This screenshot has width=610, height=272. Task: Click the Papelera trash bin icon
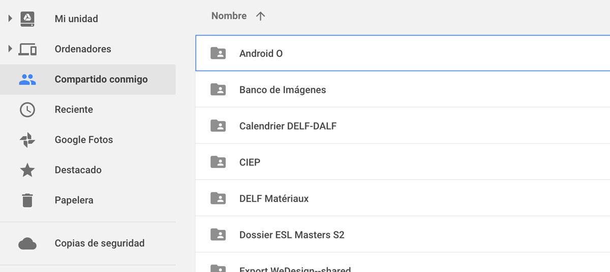(x=27, y=200)
